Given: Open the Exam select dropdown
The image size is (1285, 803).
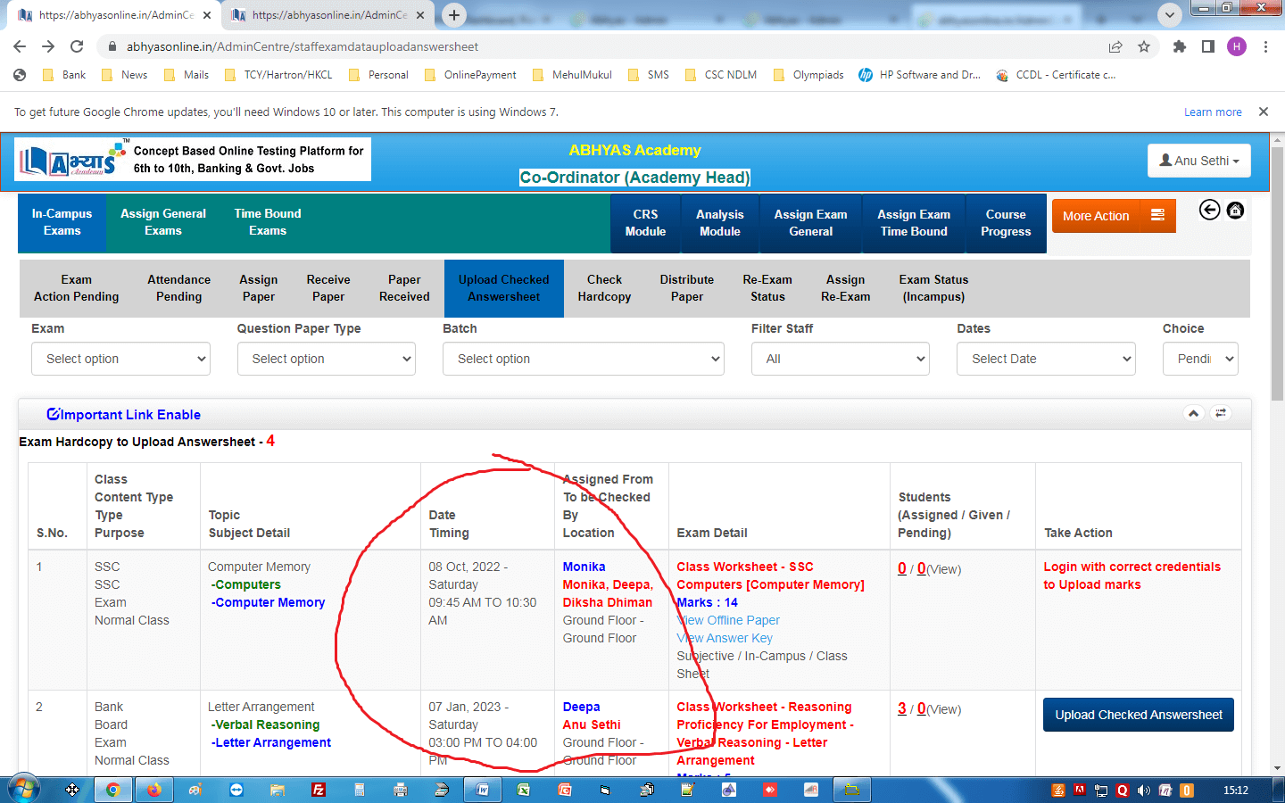Looking at the screenshot, I should click(x=121, y=359).
